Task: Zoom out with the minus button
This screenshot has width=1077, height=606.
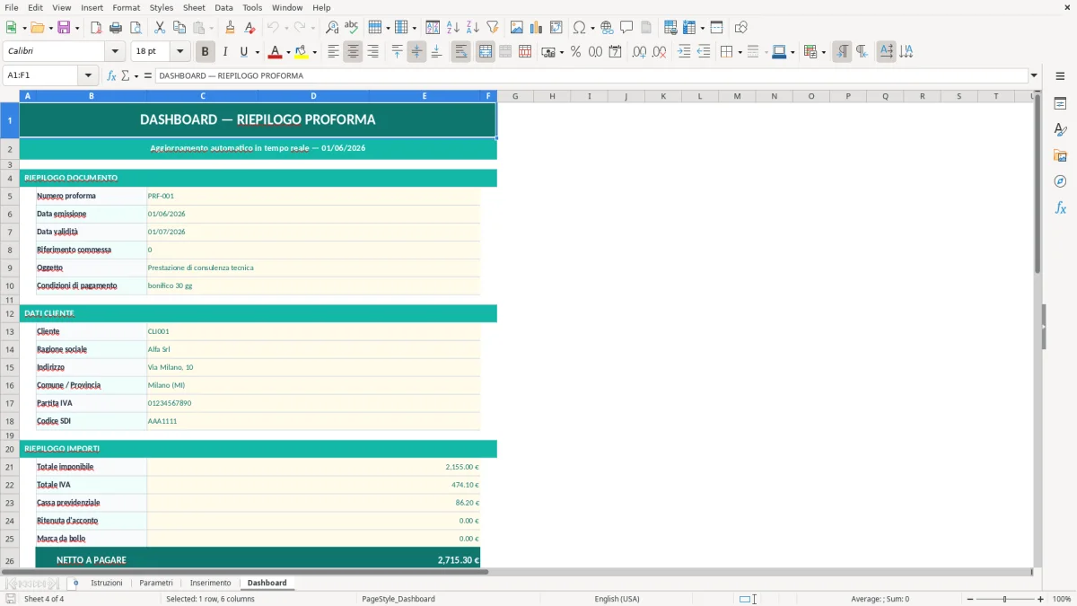Action: pyautogui.click(x=970, y=599)
